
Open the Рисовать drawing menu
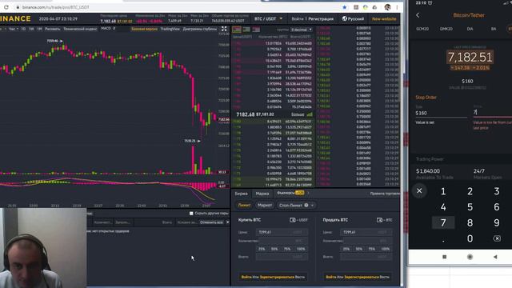[53, 29]
